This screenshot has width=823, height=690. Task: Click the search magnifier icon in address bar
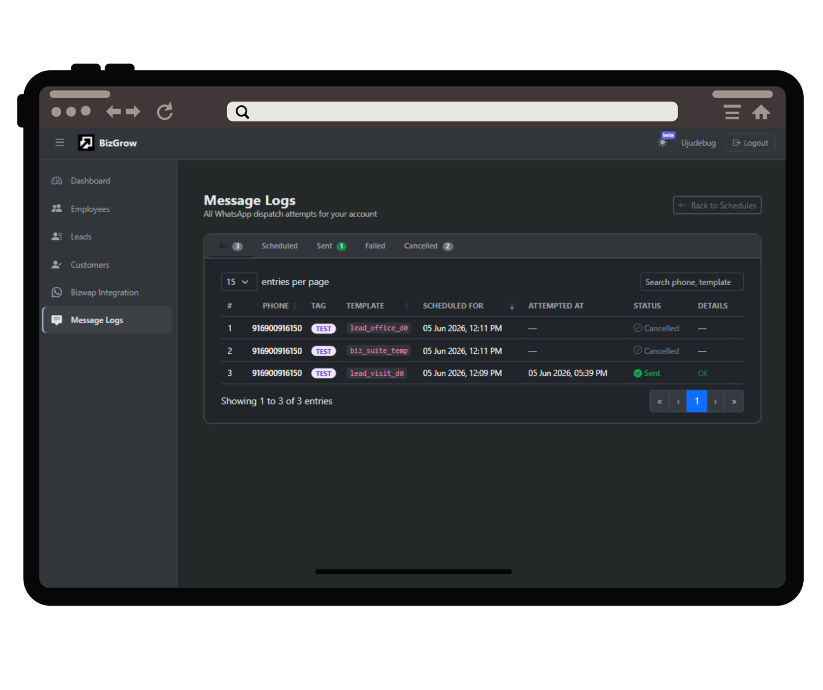point(242,112)
